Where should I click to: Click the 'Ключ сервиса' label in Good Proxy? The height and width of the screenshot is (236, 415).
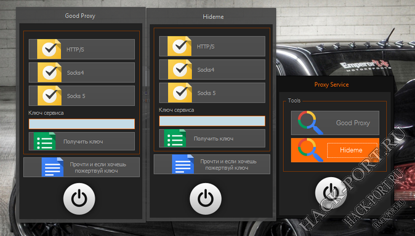(x=46, y=113)
